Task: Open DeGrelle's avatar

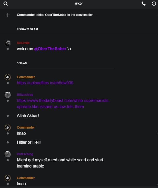Action: pyautogui.click(x=8, y=43)
